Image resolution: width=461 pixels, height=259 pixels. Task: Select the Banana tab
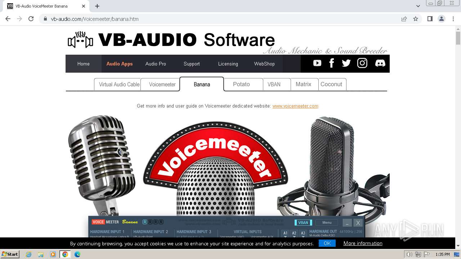coord(202,84)
